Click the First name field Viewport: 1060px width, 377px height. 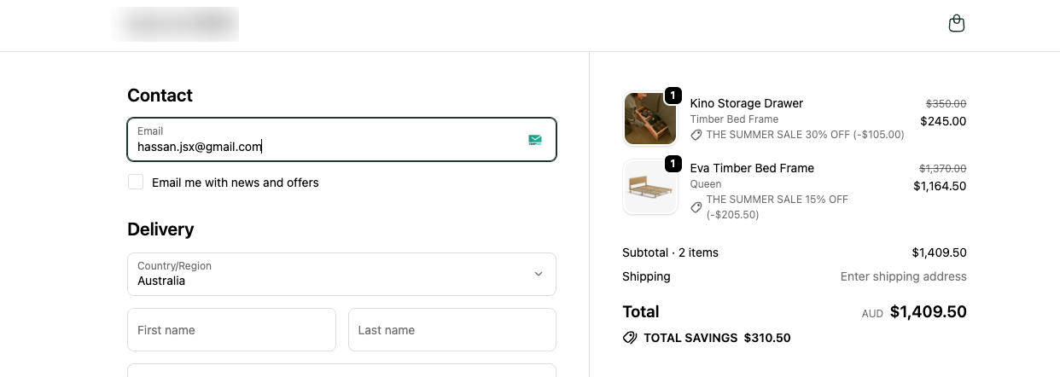click(231, 330)
